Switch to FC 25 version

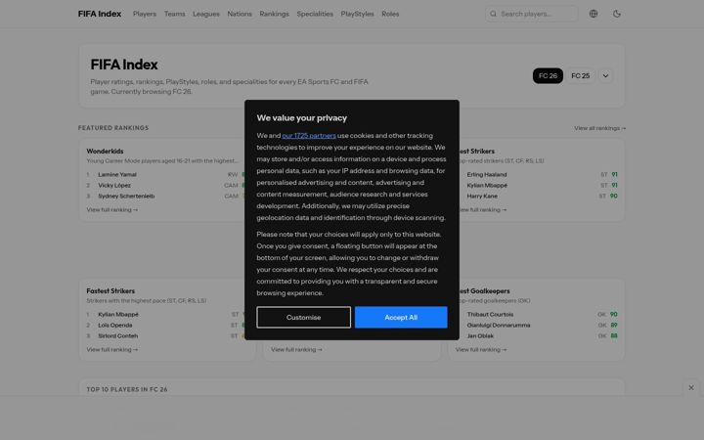580,76
